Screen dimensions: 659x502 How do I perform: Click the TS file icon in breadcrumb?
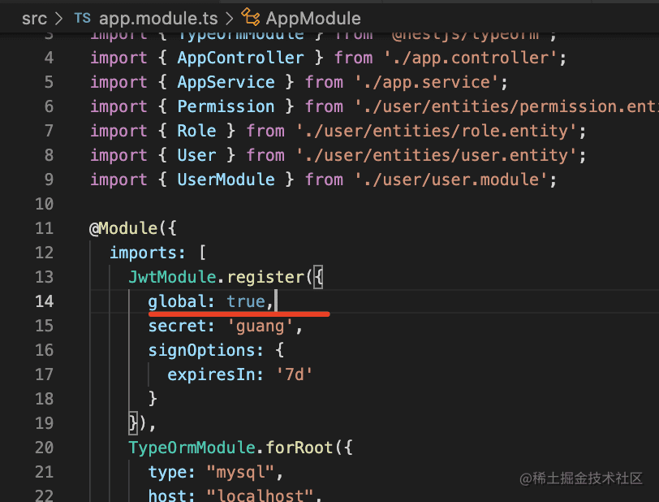pos(82,18)
